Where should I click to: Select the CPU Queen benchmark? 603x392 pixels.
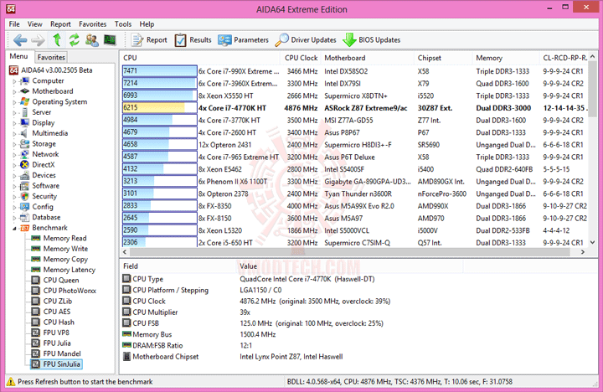55,280
